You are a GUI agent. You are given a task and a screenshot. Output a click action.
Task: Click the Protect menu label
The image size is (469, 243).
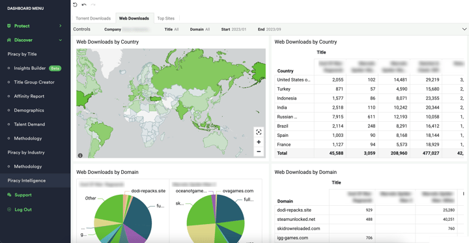point(22,26)
